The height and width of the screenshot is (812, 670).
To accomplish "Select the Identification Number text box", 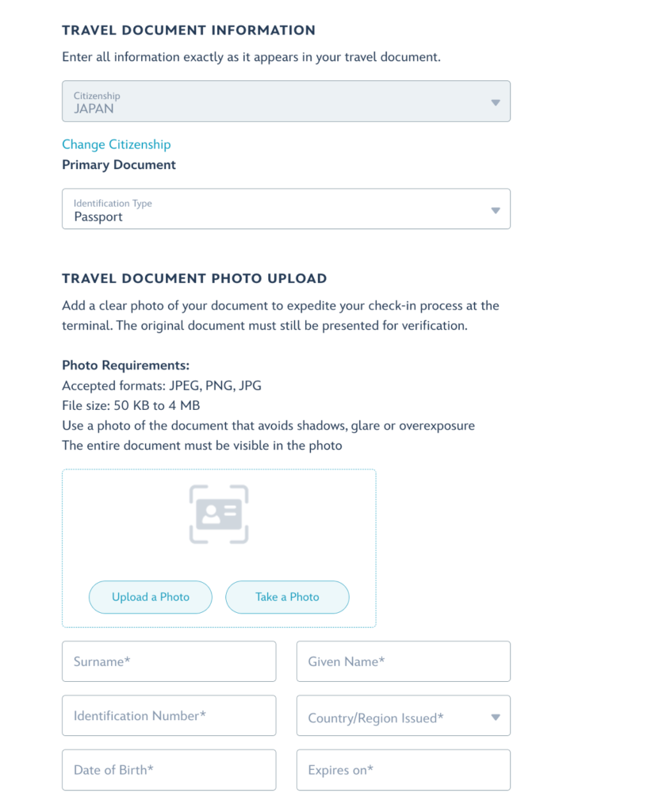I will point(169,716).
